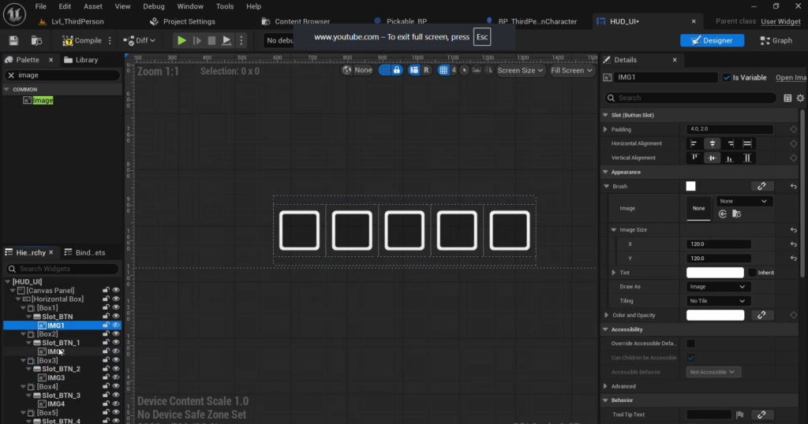Click the R respect locks button
The width and height of the screenshot is (808, 424).
(x=426, y=70)
